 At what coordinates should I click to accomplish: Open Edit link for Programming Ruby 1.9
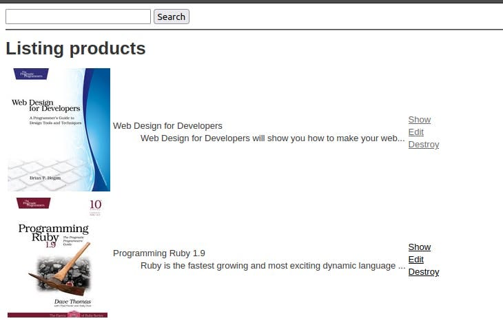coord(415,260)
